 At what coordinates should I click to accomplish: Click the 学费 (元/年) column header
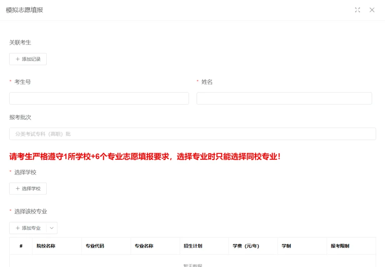pos(253,246)
